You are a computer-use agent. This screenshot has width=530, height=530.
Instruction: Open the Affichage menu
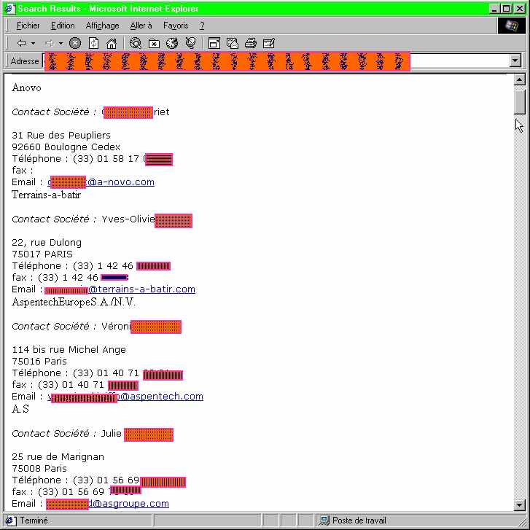(102, 26)
